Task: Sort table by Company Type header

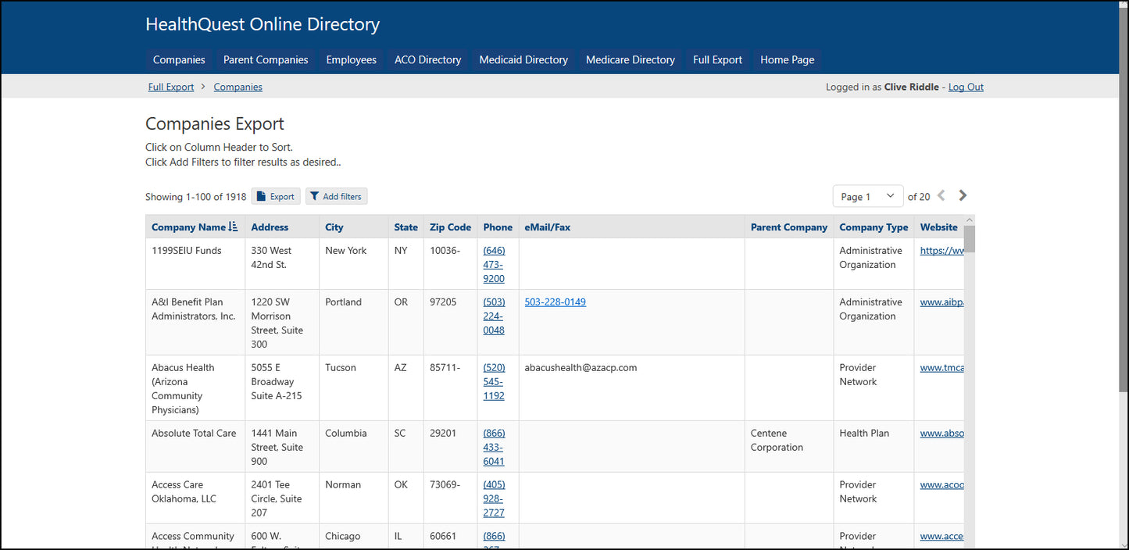Action: [x=873, y=227]
